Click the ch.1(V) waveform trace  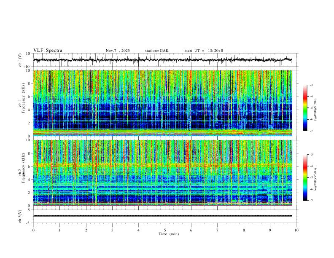click(x=163, y=60)
